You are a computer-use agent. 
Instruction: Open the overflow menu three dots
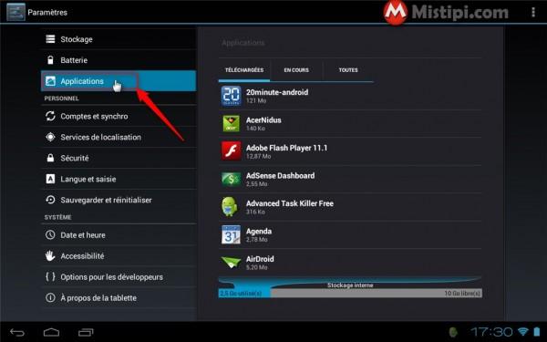click(x=533, y=12)
